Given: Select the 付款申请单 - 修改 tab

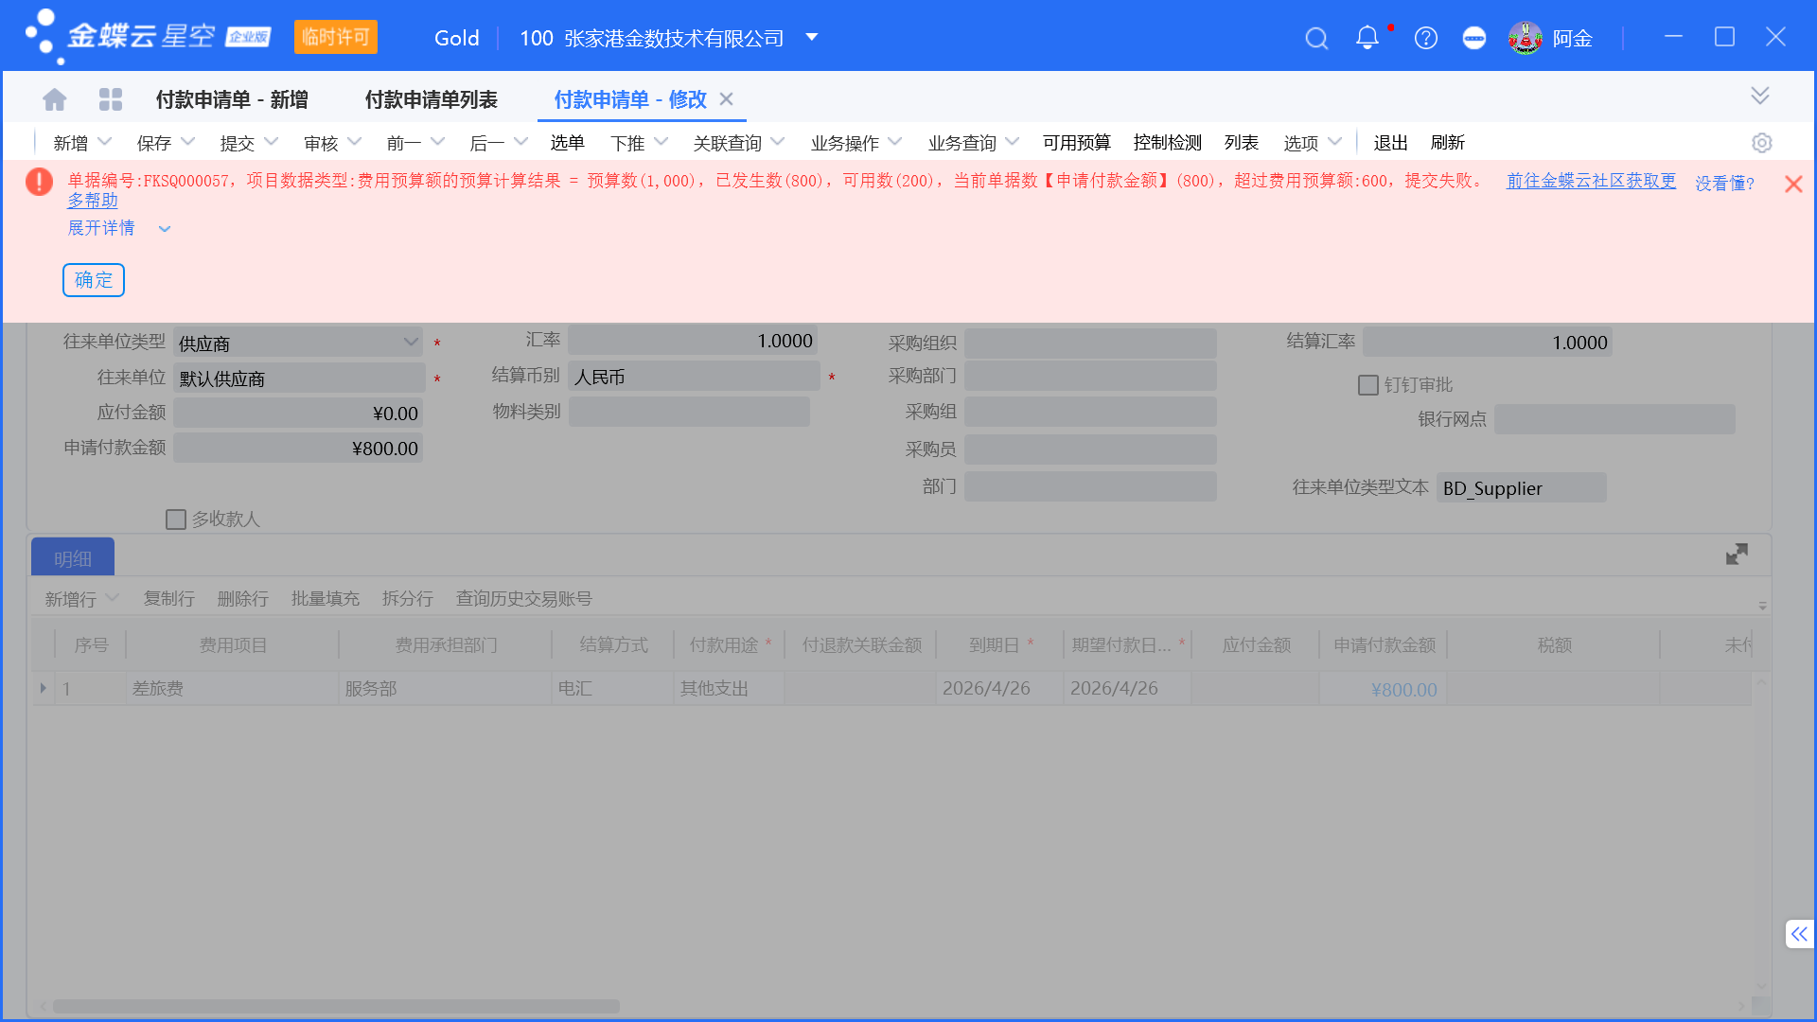Looking at the screenshot, I should [630, 99].
